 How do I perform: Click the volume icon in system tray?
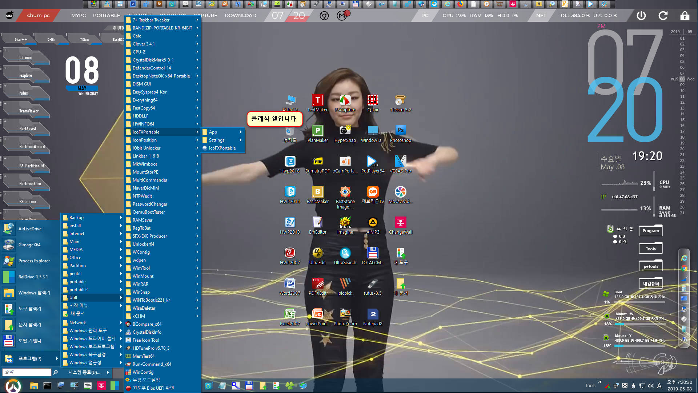pyautogui.click(x=651, y=386)
